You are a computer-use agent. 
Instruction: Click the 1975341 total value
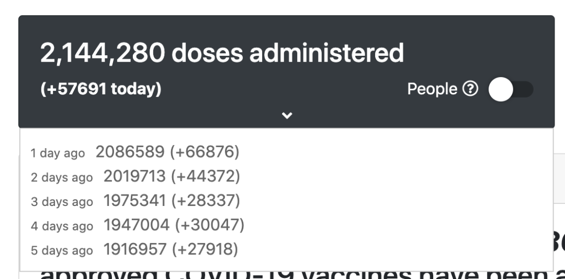(135, 200)
